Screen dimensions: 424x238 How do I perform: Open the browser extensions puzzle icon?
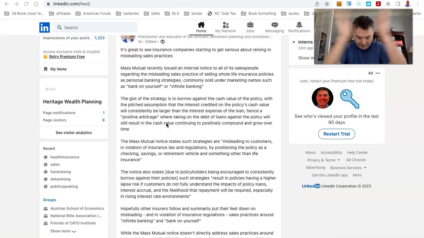[x=388, y=4]
